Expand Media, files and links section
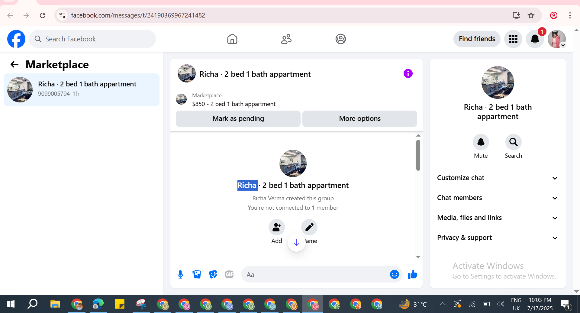 [x=498, y=218]
